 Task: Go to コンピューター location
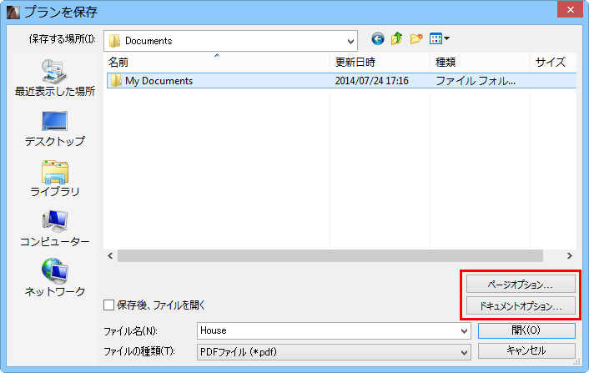[55, 229]
